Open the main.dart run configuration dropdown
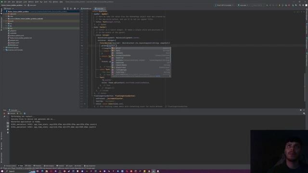 tap(243, 5)
